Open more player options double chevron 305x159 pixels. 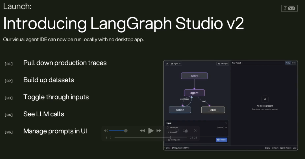[196, 131]
